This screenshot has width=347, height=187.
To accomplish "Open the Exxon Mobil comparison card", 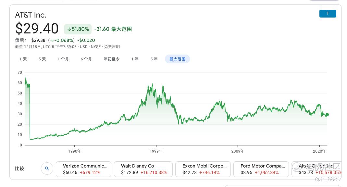I will (x=203, y=169).
